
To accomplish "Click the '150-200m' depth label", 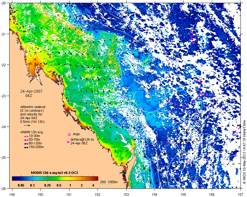I will coord(36,147).
